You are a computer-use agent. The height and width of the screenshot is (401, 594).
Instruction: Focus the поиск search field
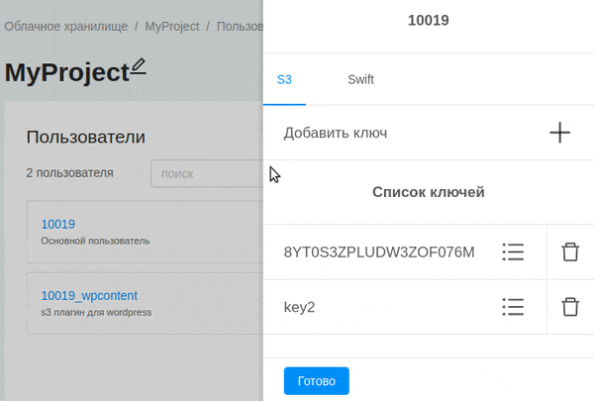click(207, 173)
